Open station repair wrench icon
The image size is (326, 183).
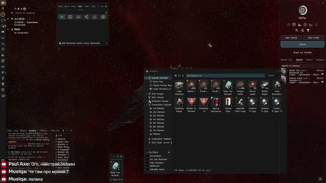point(297,30)
